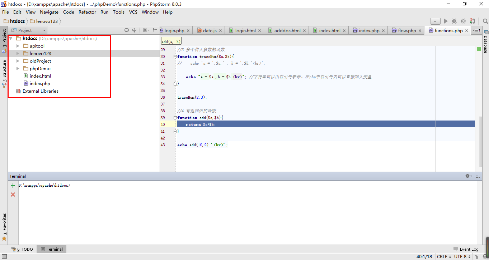This screenshot has height=260, width=489.
Task: Open the Help menu
Action: [168, 12]
